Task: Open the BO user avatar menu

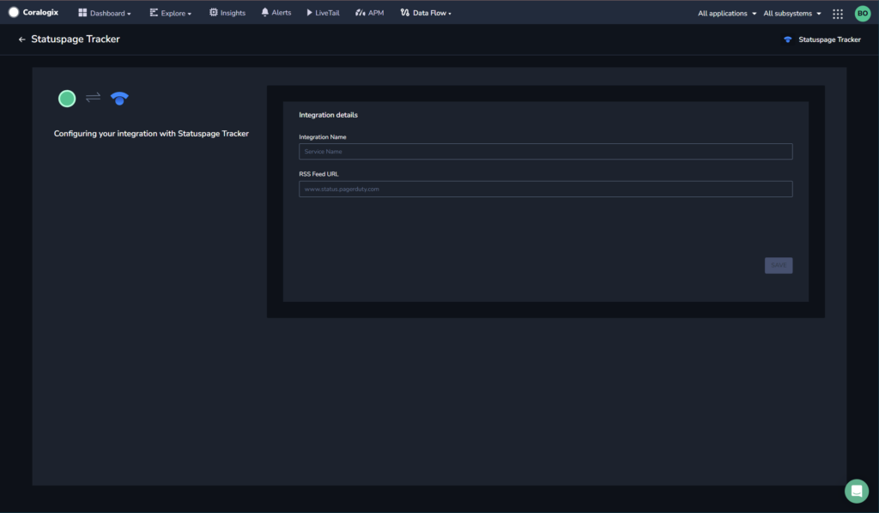Action: (x=862, y=14)
